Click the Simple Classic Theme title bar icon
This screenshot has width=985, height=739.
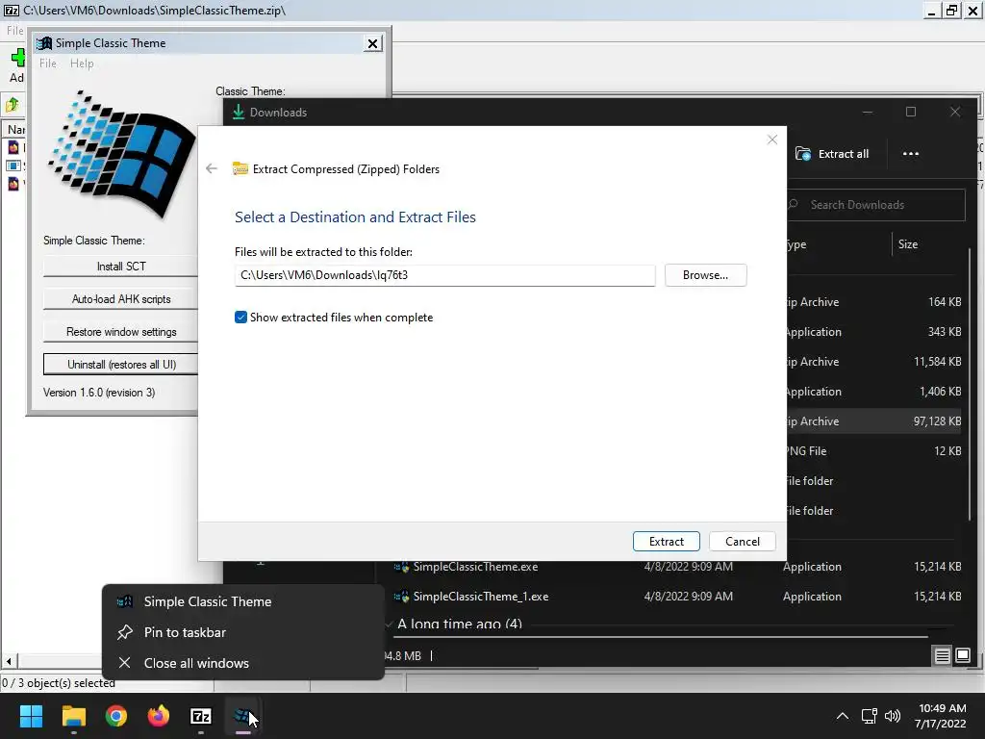(x=44, y=43)
